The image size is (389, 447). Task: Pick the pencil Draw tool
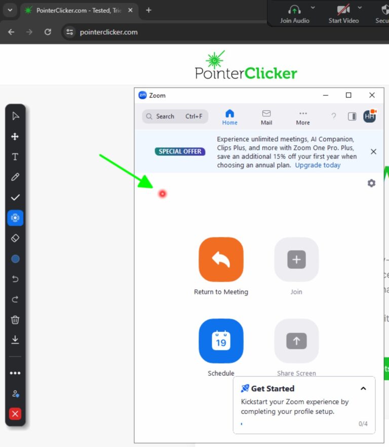(15, 177)
